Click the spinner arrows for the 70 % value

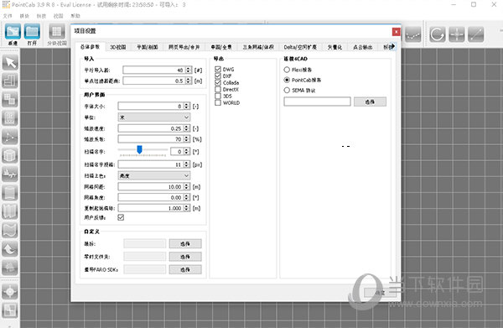point(187,139)
